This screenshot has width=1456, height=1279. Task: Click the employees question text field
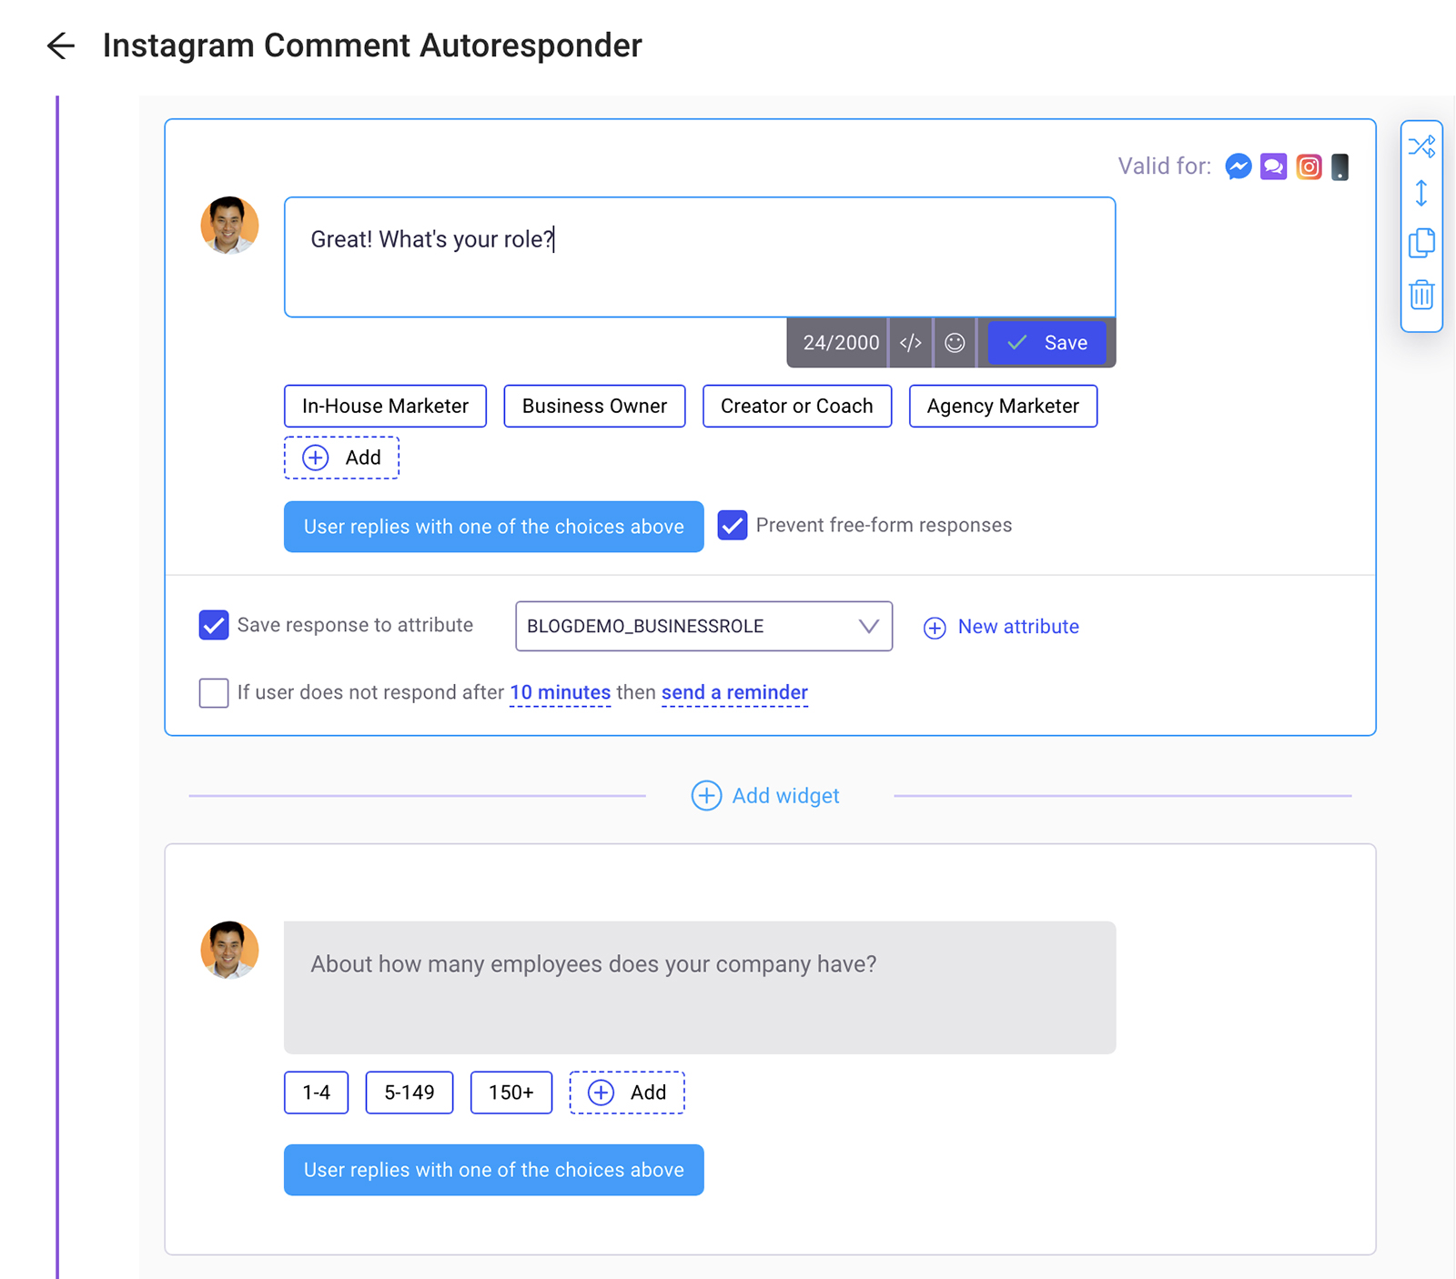699,987
